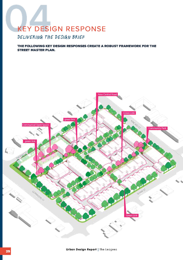The width and height of the screenshot is (183, 260).
Task: Select the 'GURWOOD ST' street name
Action: tap(38, 196)
